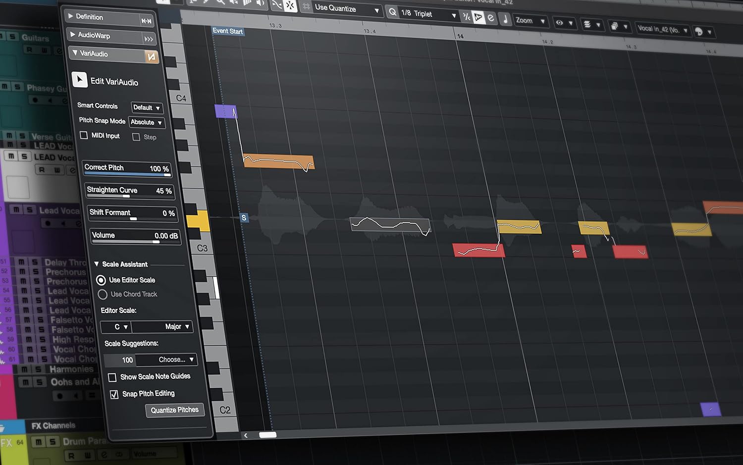Click the Edit VariAudio button
Viewport: 743px width, 465px height.
(x=80, y=79)
